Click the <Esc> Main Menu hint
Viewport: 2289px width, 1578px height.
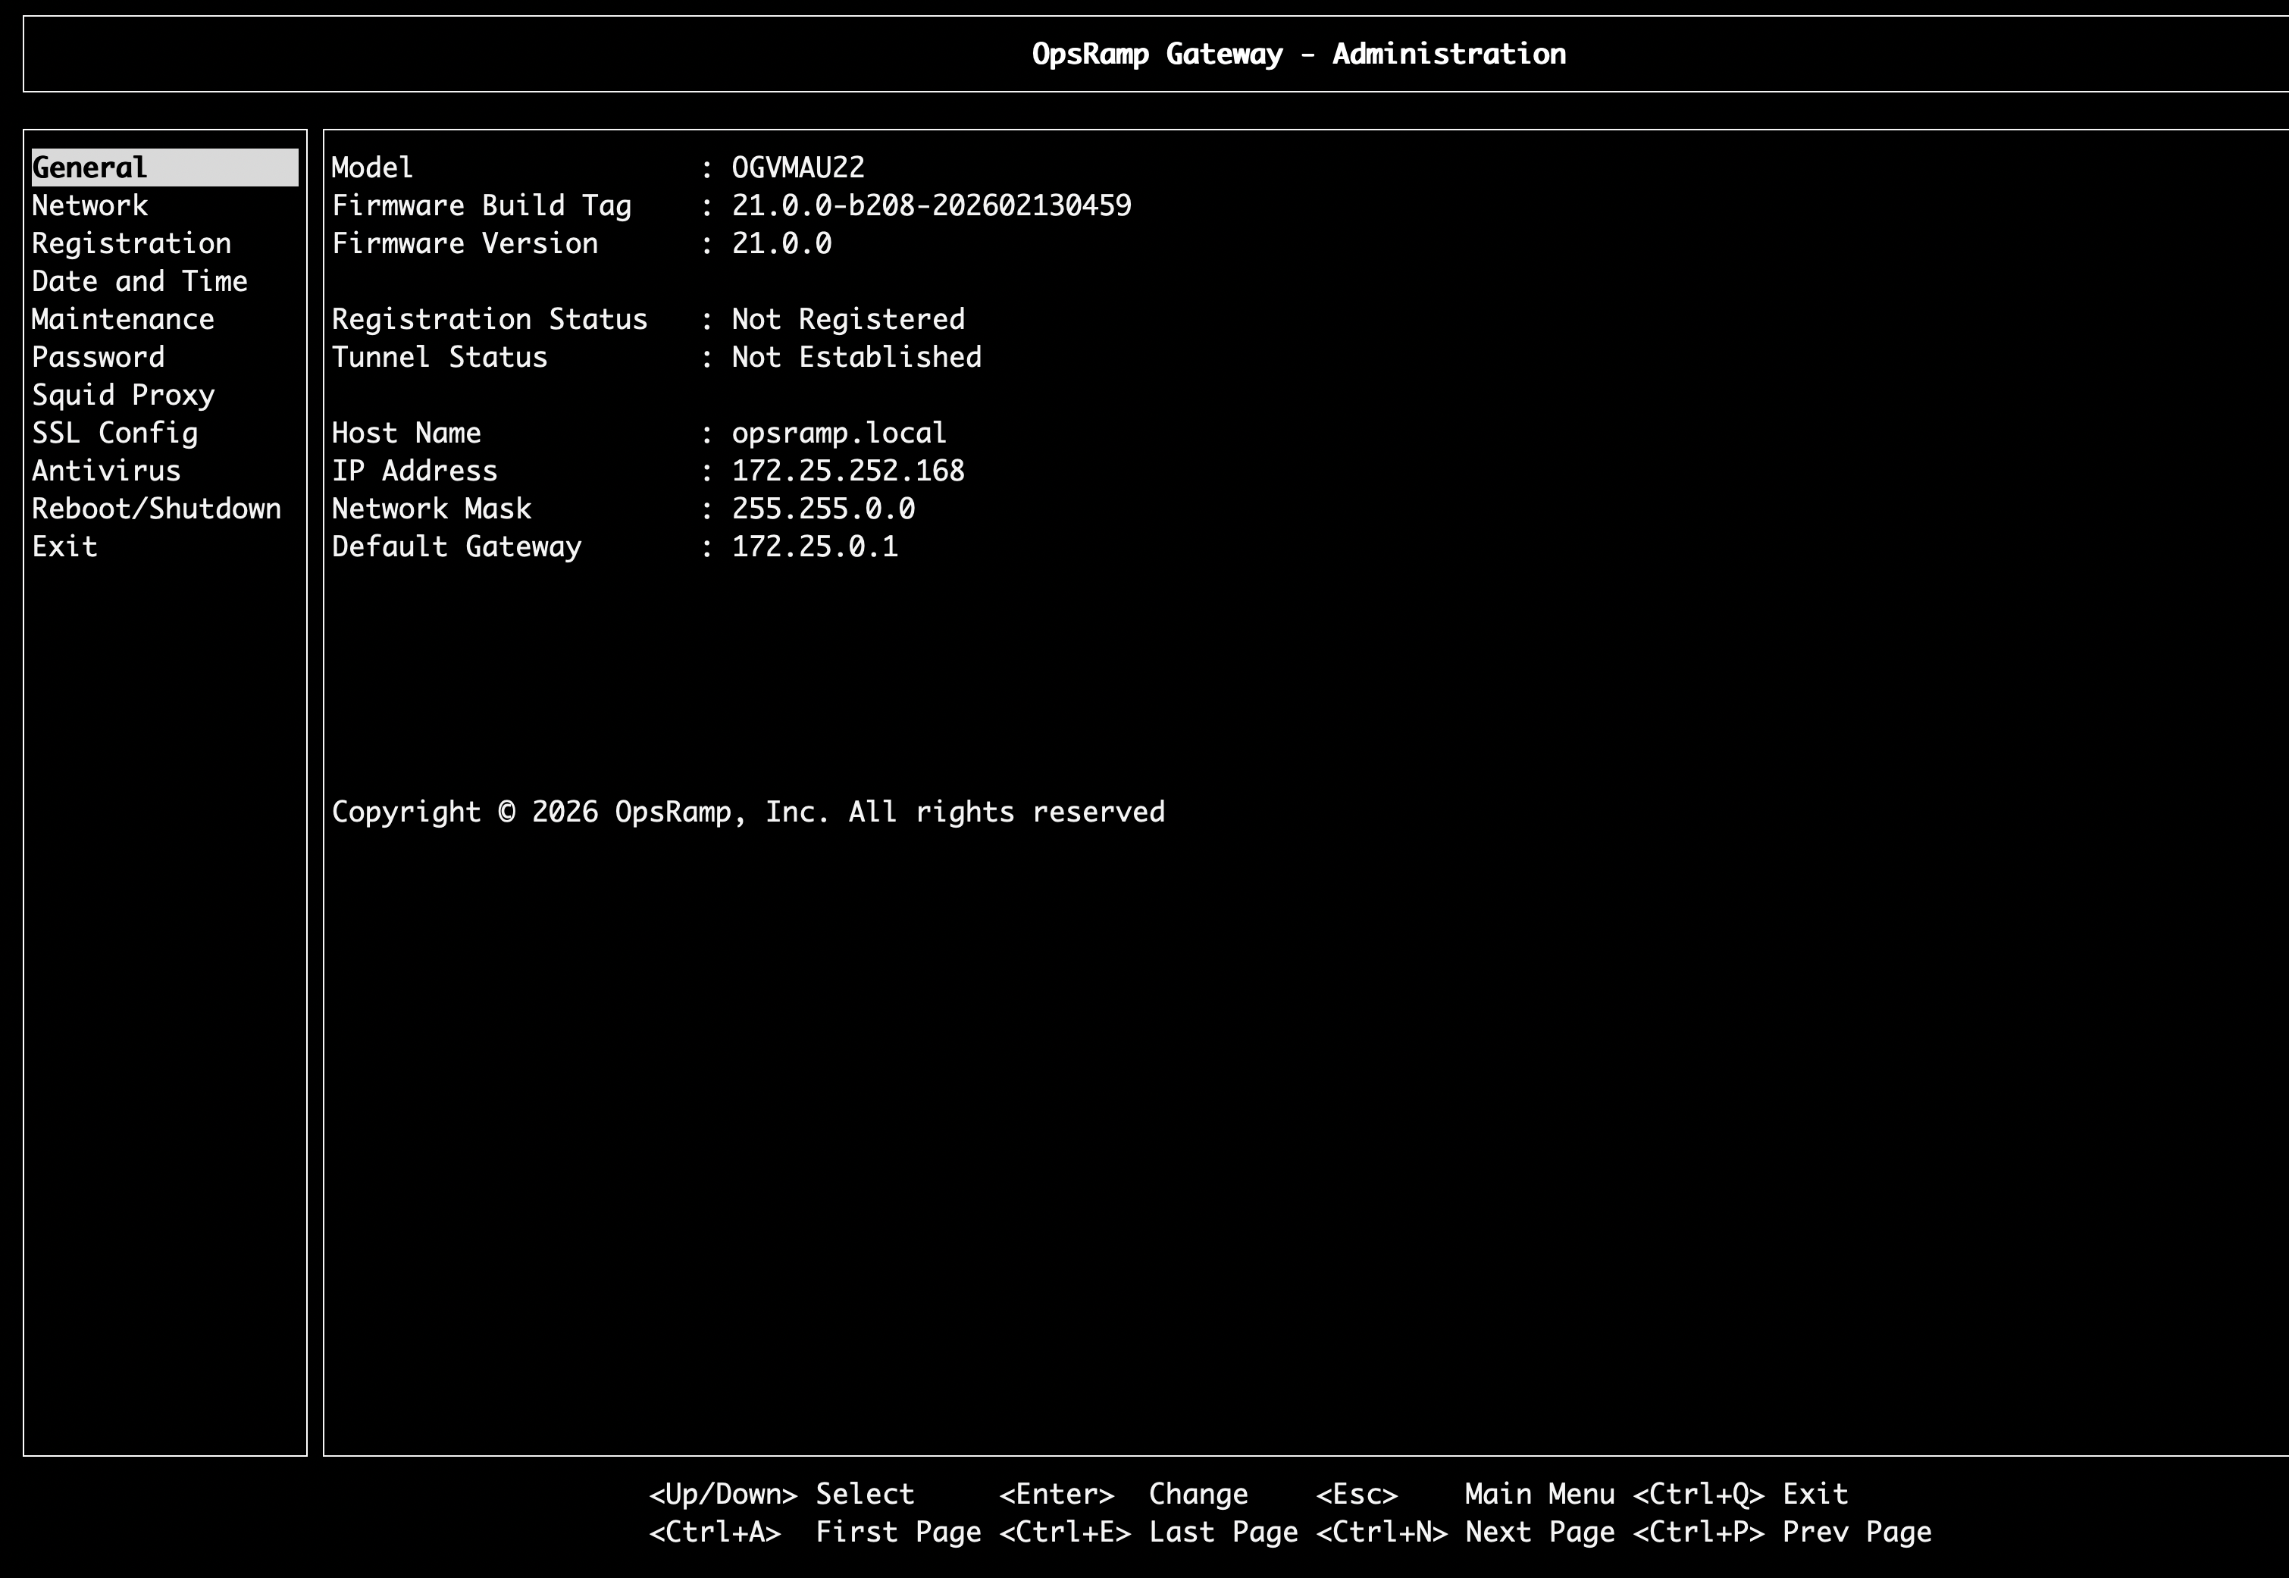click(1464, 1494)
